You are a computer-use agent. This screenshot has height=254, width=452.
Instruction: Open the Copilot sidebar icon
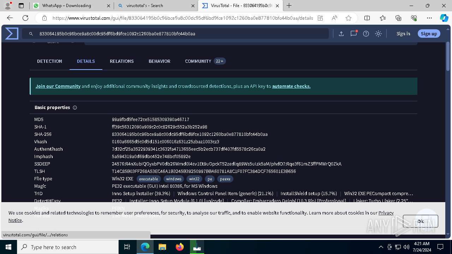444,18
